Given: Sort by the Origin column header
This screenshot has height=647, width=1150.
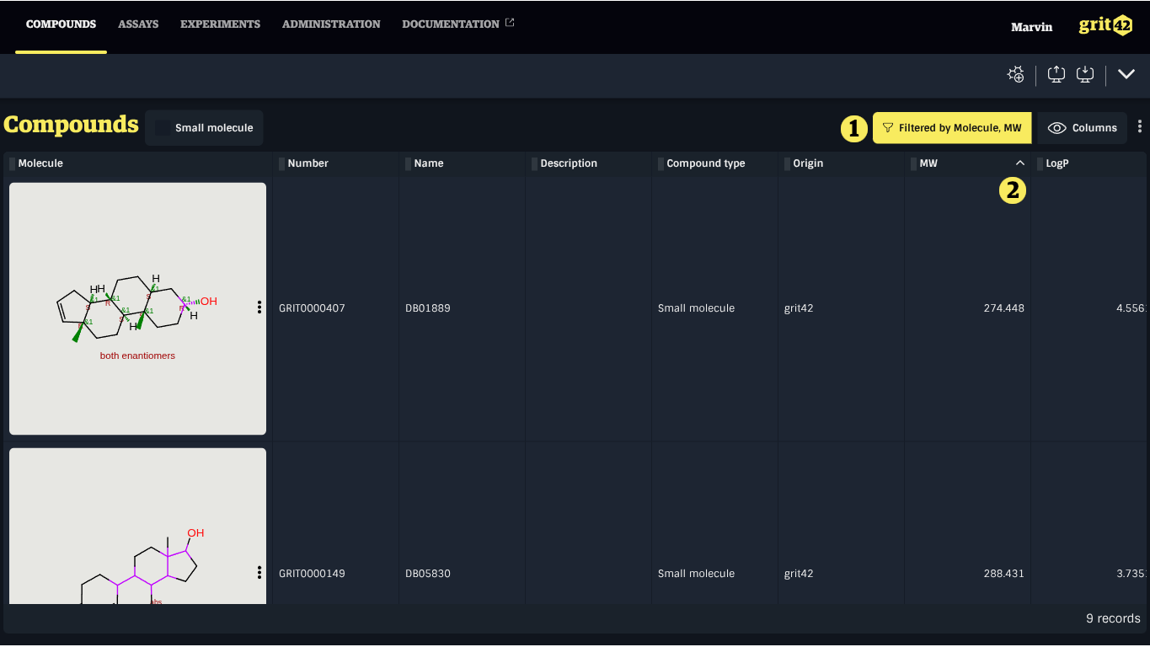Looking at the screenshot, I should (x=808, y=163).
